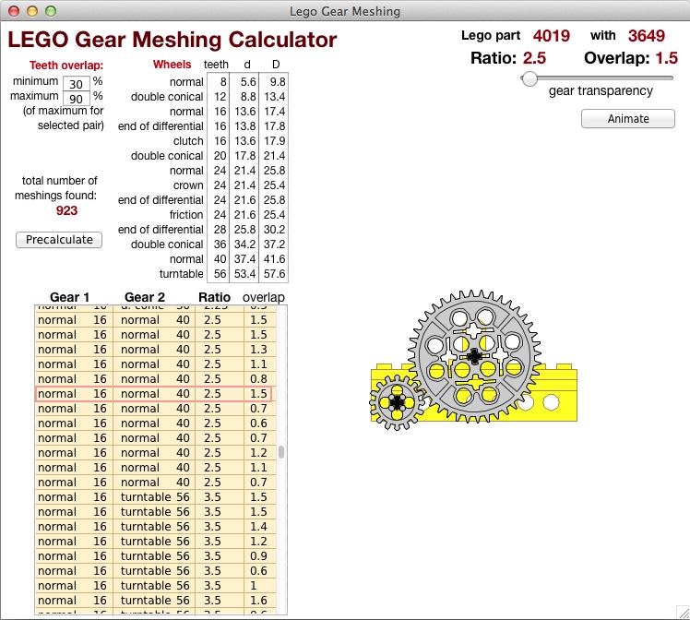Image resolution: width=690 pixels, height=620 pixels.
Task: Click the red Wheels heading
Action: click(x=172, y=65)
